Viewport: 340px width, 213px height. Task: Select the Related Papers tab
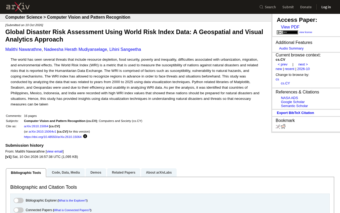click(124, 173)
